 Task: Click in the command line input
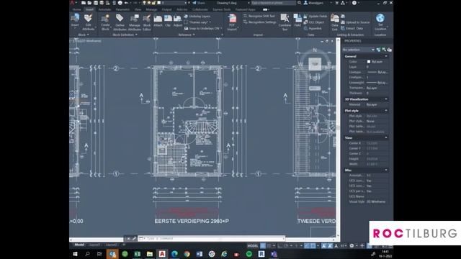click(x=212, y=238)
